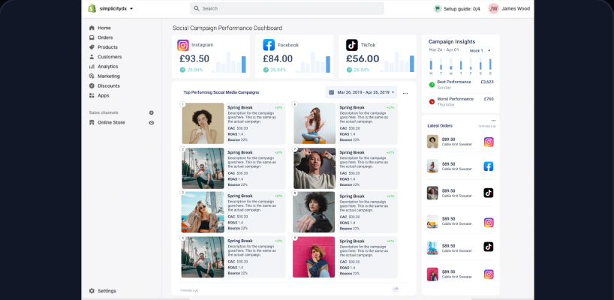Viewport: 614px width, 300px height.
Task: Focus the Search input field
Action: tap(287, 8)
